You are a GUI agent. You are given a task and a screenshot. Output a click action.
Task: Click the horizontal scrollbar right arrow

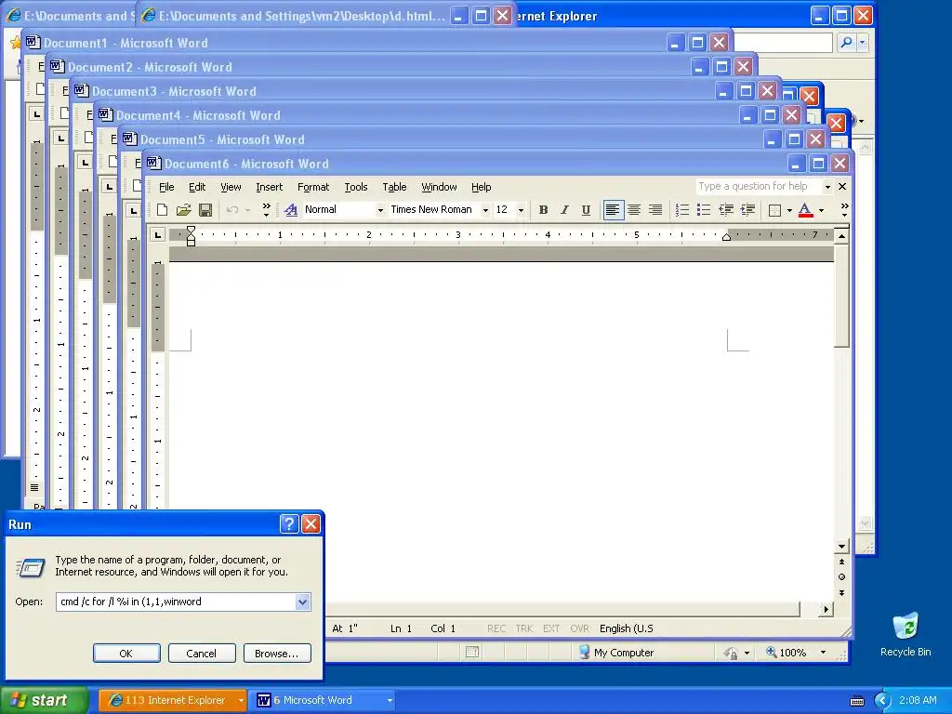(x=826, y=609)
